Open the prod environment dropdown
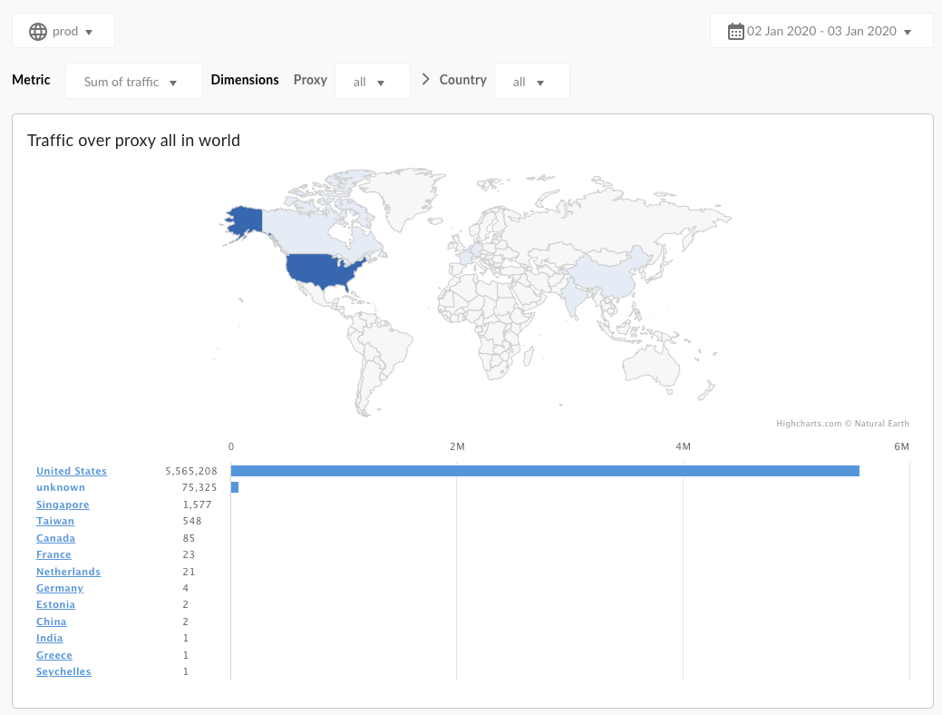 pos(63,32)
